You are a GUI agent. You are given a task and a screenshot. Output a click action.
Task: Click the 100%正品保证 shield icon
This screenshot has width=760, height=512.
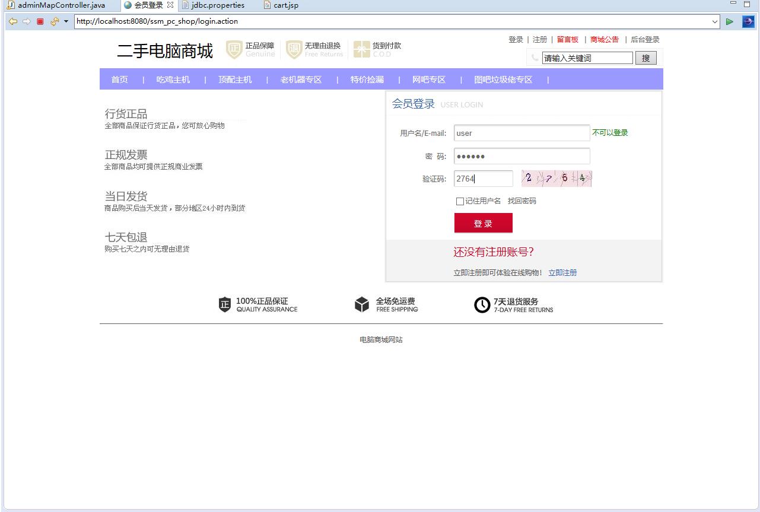tap(224, 304)
